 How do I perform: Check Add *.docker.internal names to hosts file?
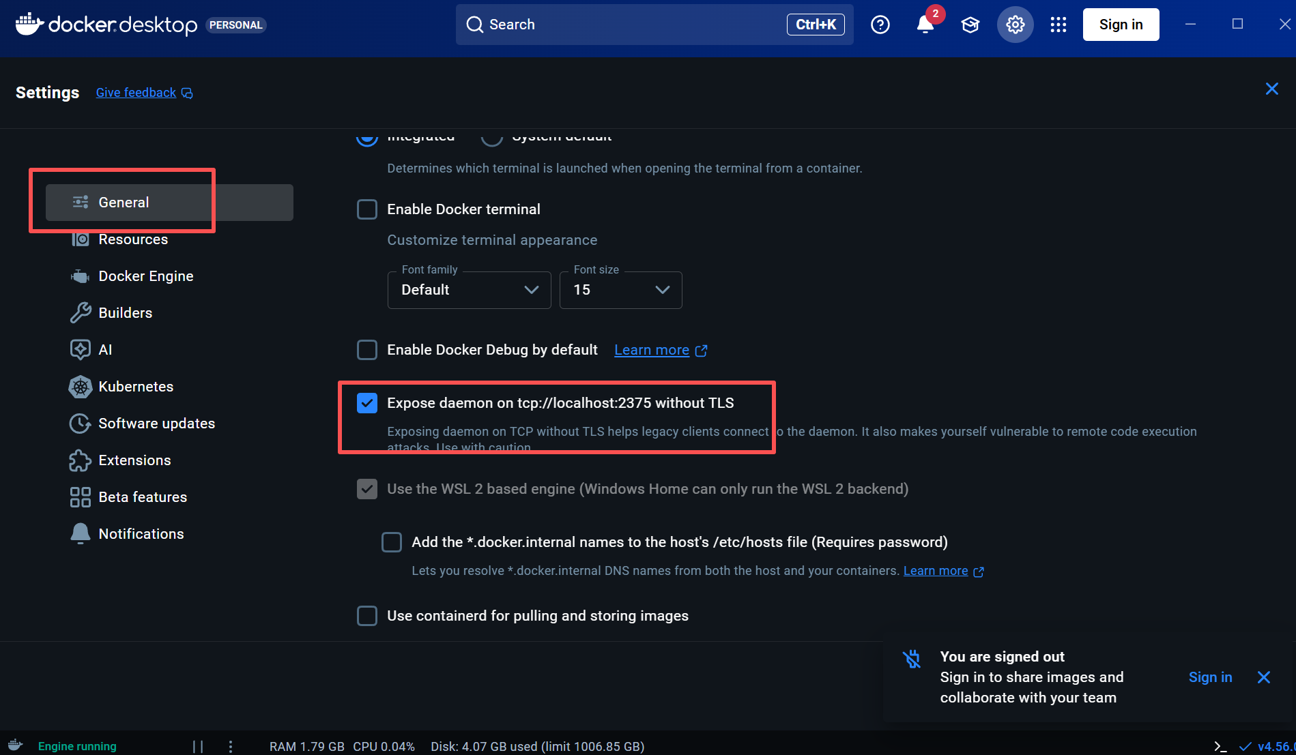(392, 542)
